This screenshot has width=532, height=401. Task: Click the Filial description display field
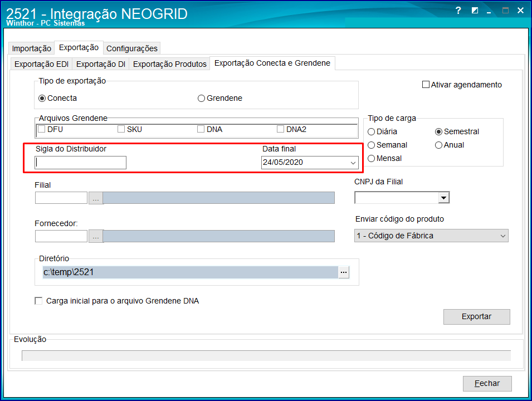[x=219, y=198]
